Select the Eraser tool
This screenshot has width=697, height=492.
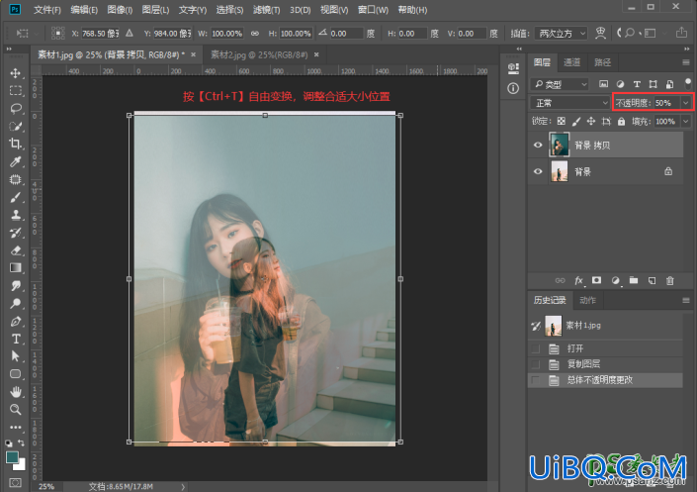coord(16,250)
